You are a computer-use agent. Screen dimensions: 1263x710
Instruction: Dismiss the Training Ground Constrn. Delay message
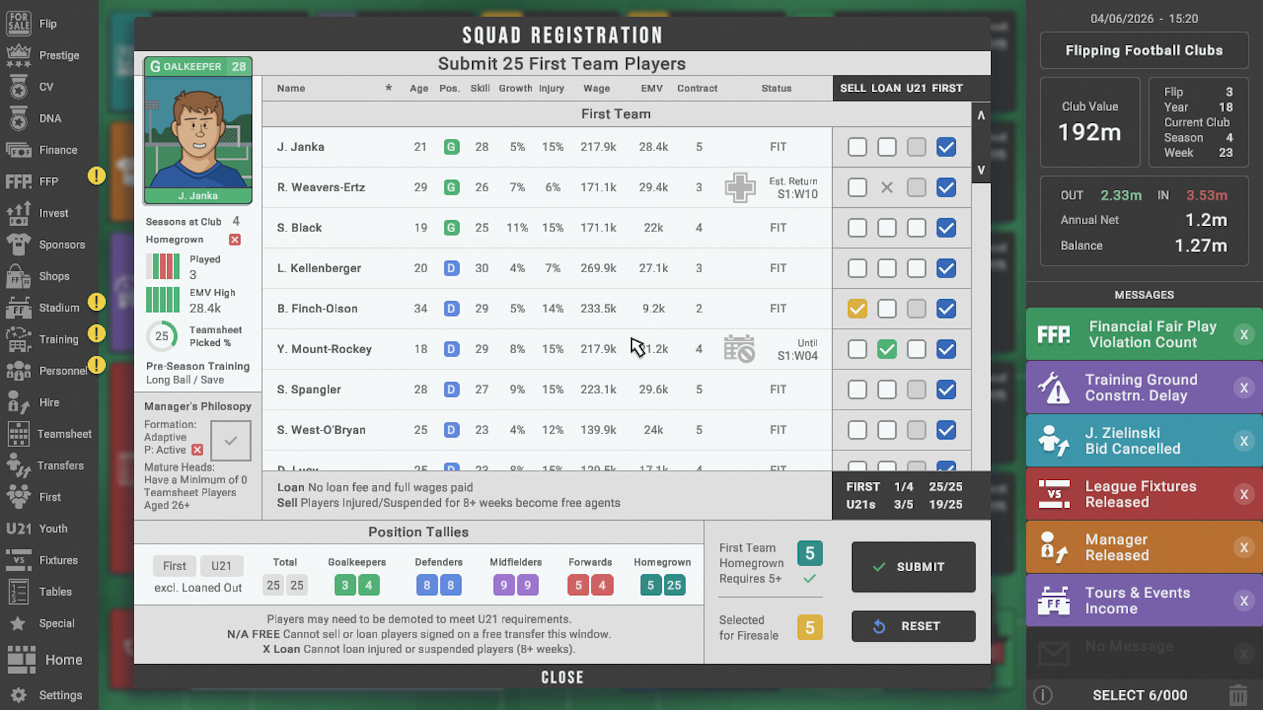point(1244,388)
